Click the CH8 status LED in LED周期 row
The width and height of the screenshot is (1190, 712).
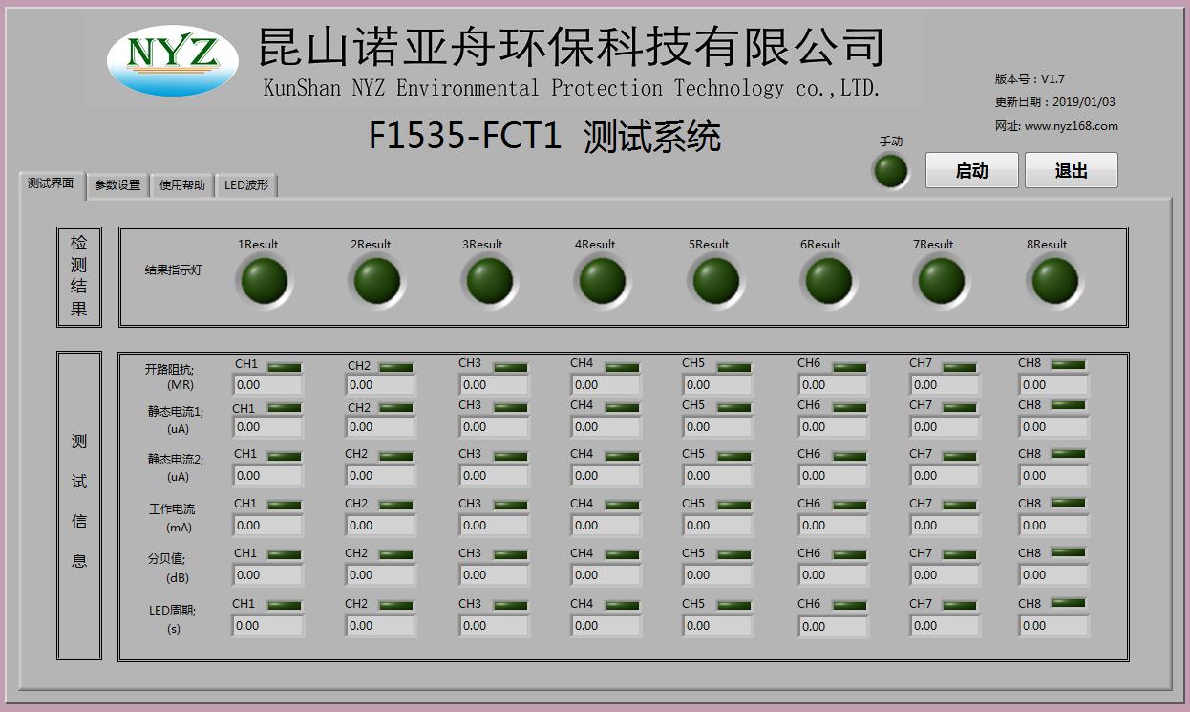coord(1069,603)
